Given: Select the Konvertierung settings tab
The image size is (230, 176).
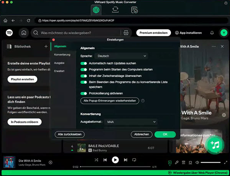Looking at the screenshot, I should point(62,55).
